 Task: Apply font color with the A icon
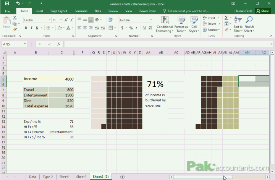click(x=68, y=28)
